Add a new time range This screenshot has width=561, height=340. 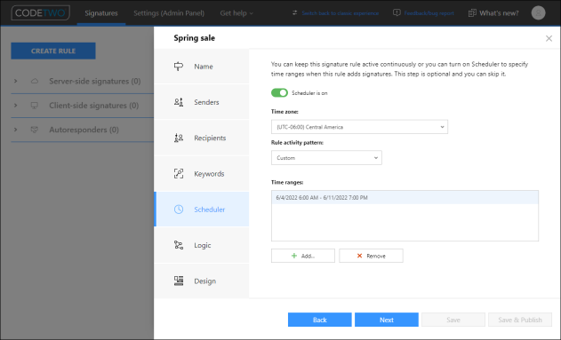click(302, 256)
